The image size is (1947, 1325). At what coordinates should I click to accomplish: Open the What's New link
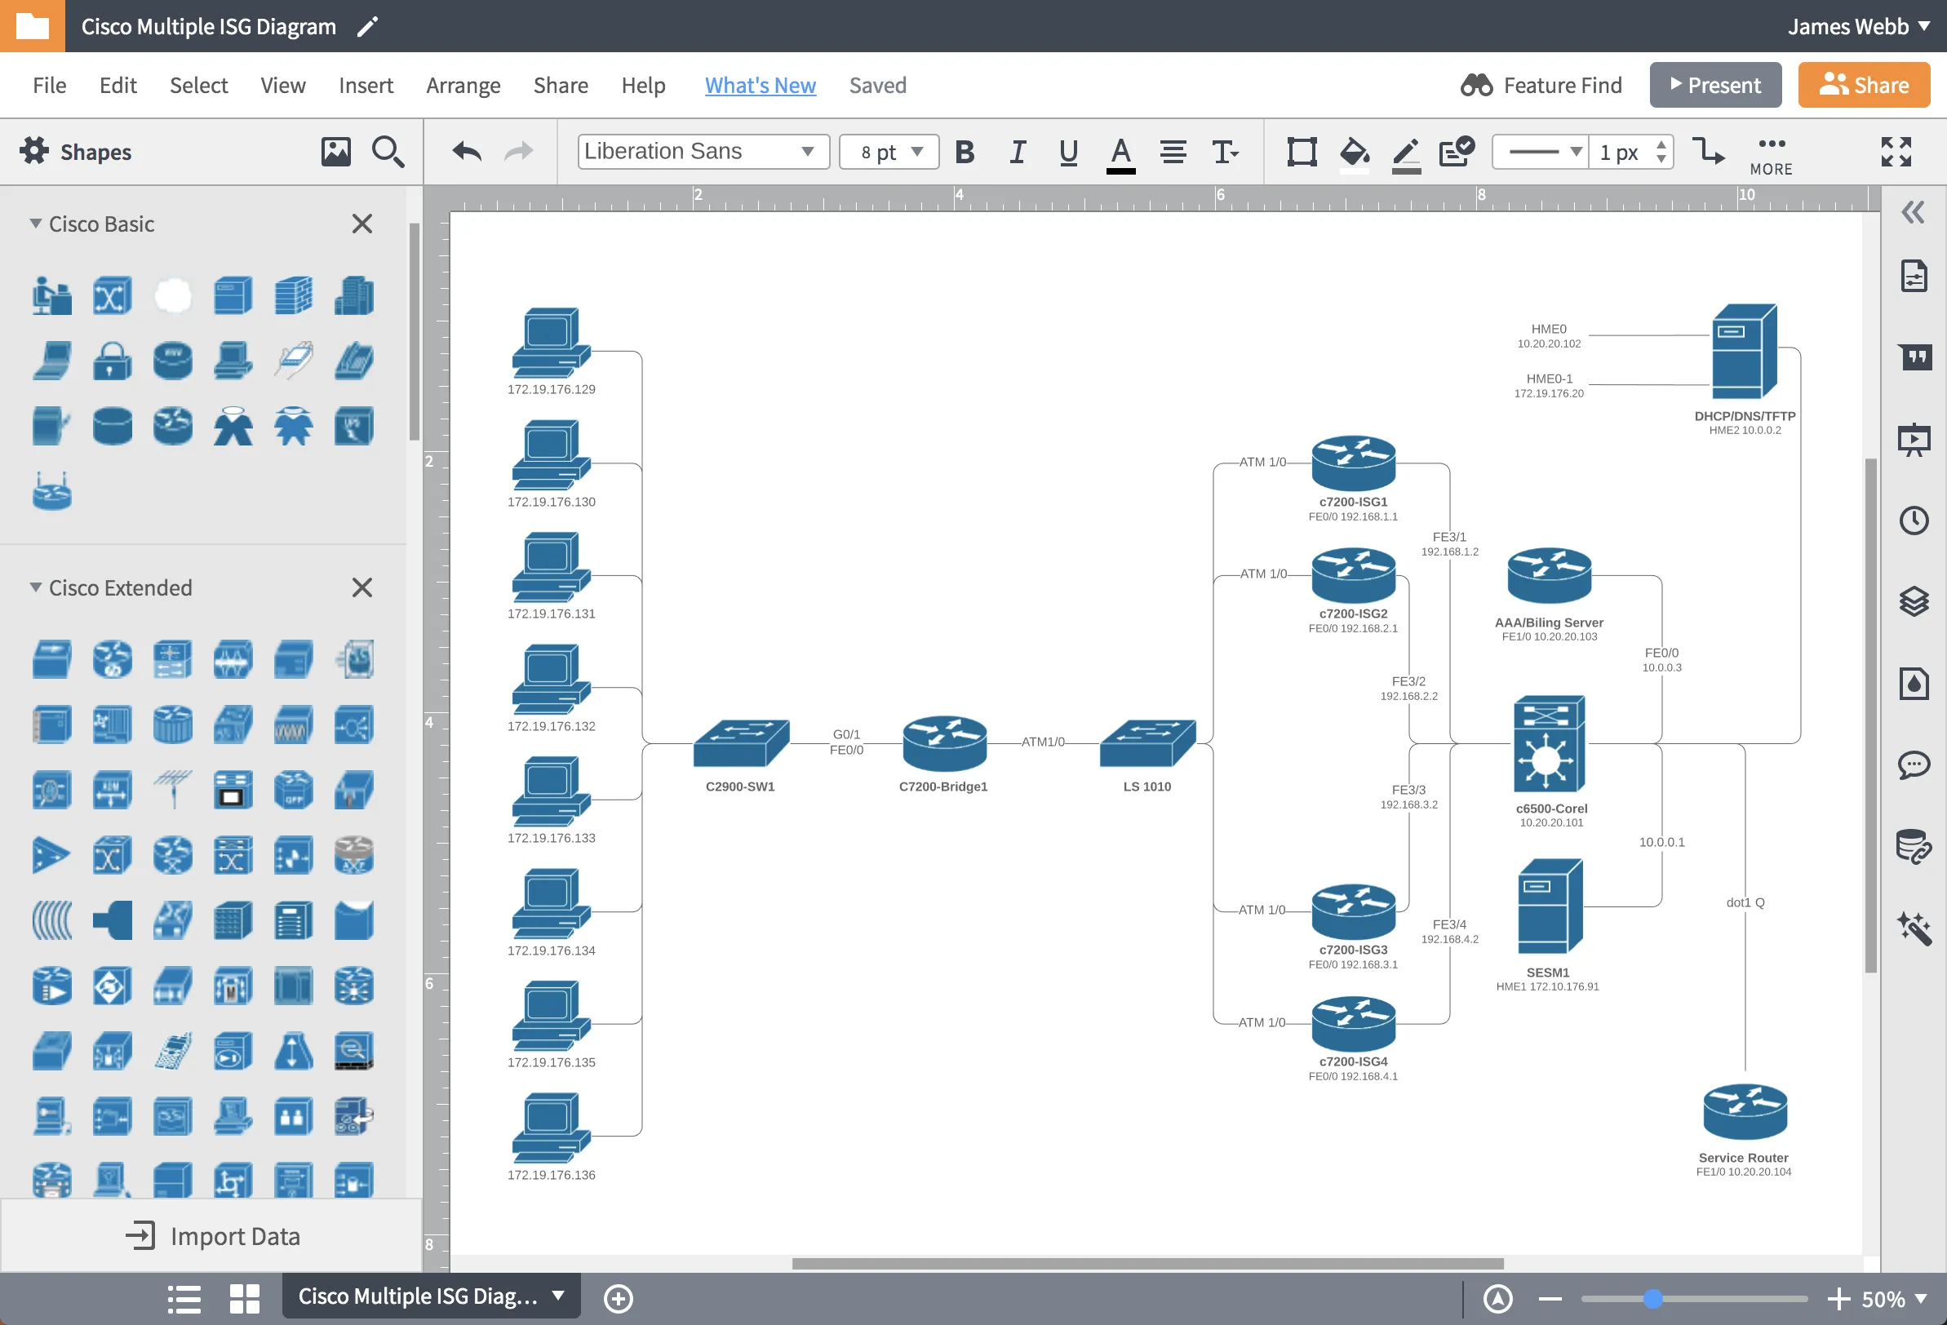coord(760,86)
